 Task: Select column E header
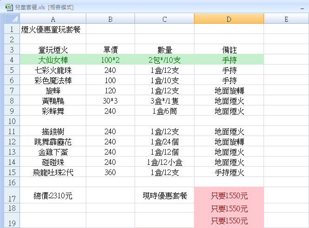(x=286, y=19)
